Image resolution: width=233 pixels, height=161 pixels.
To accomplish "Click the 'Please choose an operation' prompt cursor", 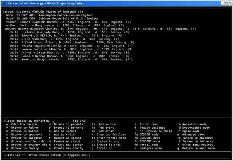I will (53, 121).
